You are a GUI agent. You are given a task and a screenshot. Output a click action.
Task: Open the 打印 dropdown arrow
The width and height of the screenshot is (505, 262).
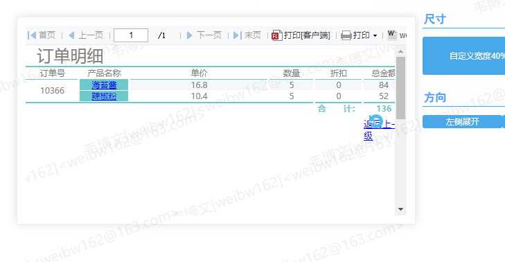pos(375,35)
